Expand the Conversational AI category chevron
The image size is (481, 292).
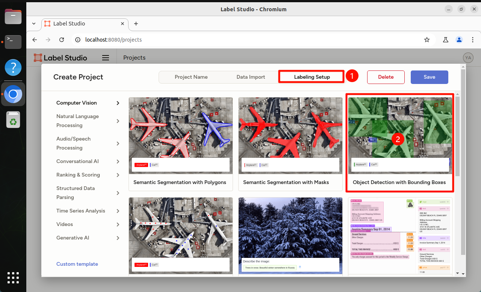(x=118, y=162)
